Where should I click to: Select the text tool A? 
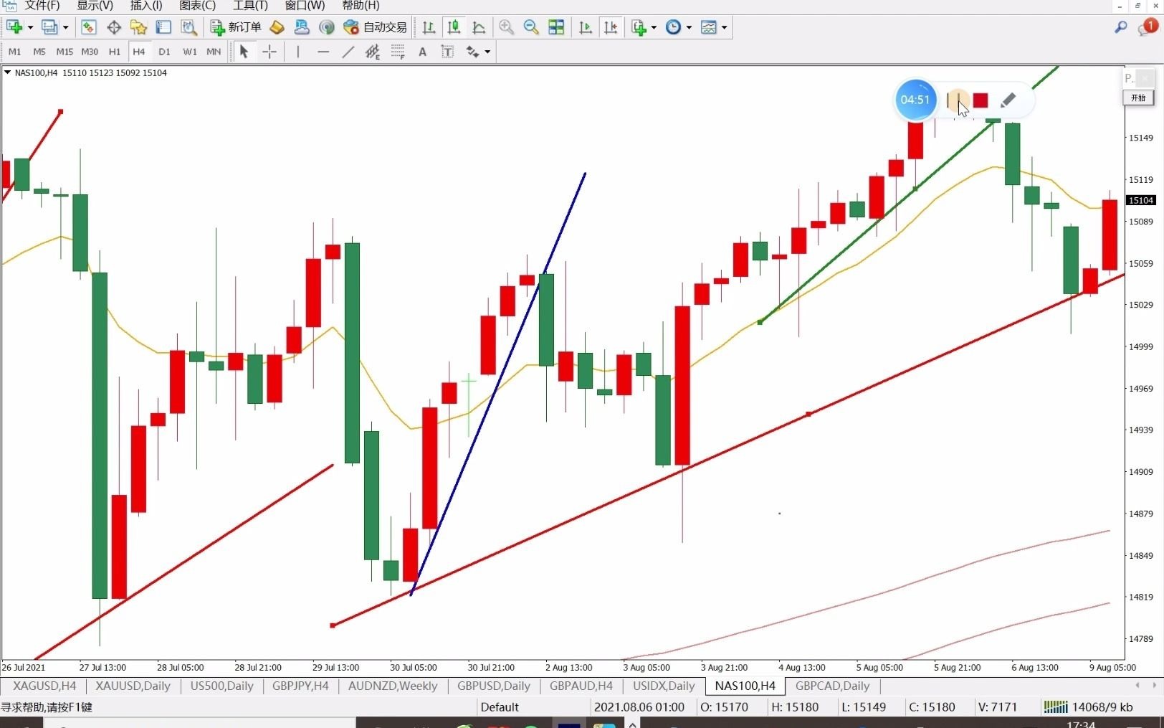click(422, 52)
